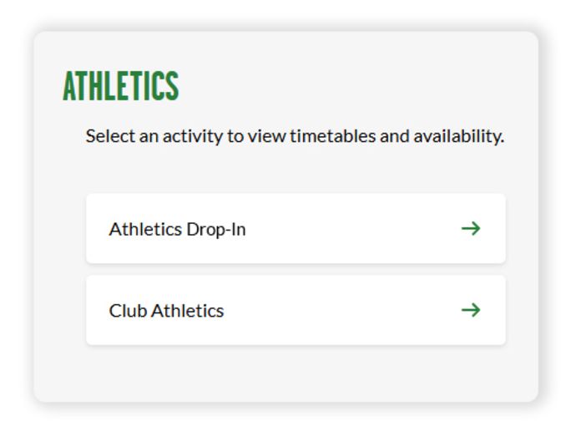This screenshot has width=571, height=437.
Task: Click the green ATHLETICS heading
Action: 121,86
